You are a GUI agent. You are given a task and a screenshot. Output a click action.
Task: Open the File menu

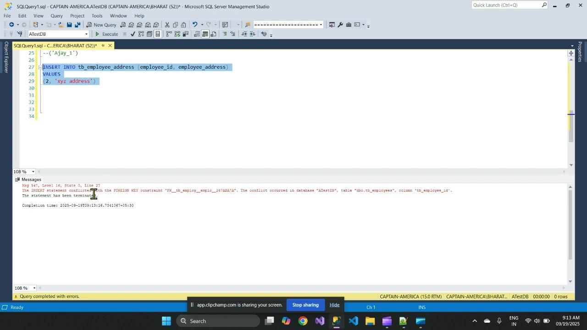pyautogui.click(x=7, y=16)
